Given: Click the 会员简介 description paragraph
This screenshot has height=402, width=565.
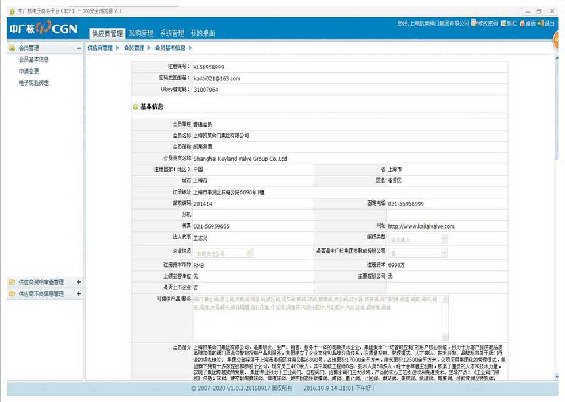Looking at the screenshot, I should (349, 362).
